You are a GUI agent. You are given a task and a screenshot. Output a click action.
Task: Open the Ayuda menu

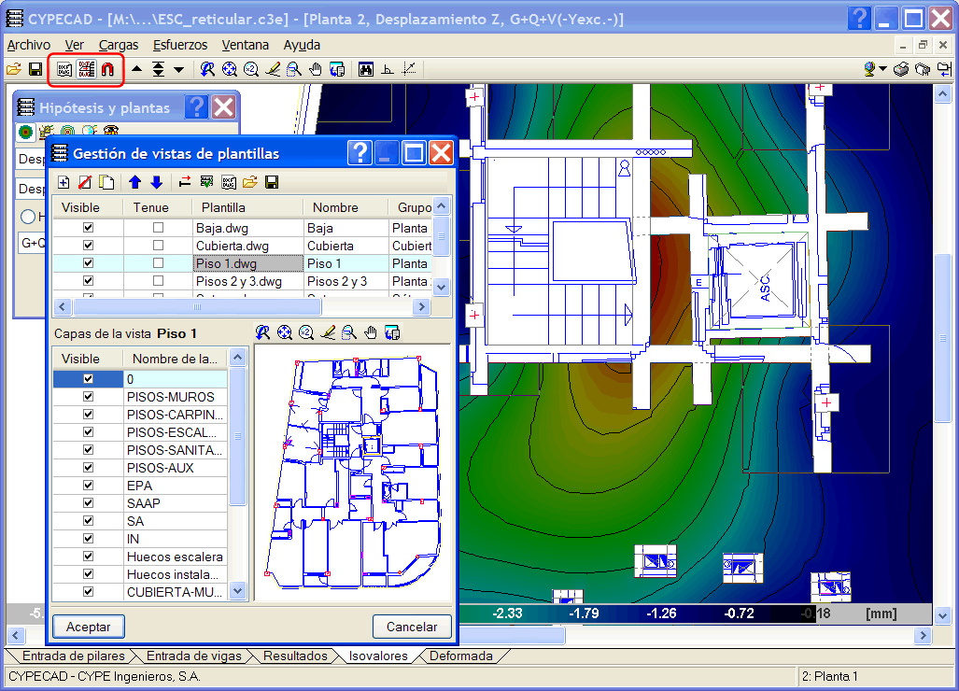[x=302, y=45]
